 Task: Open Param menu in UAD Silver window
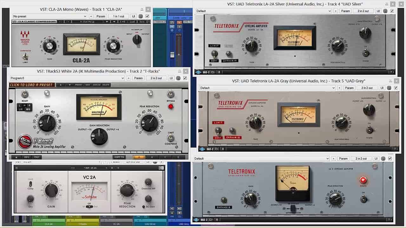pos(345,11)
